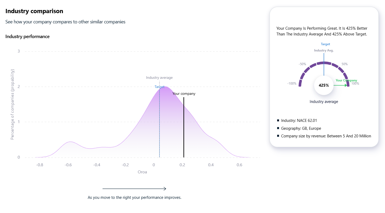Click the Industry comparison heading
The width and height of the screenshot is (385, 213).
coord(34,11)
